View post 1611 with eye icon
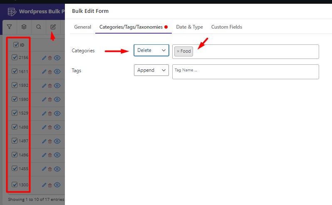Image resolution: width=332 pixels, height=205 pixels. point(57,71)
